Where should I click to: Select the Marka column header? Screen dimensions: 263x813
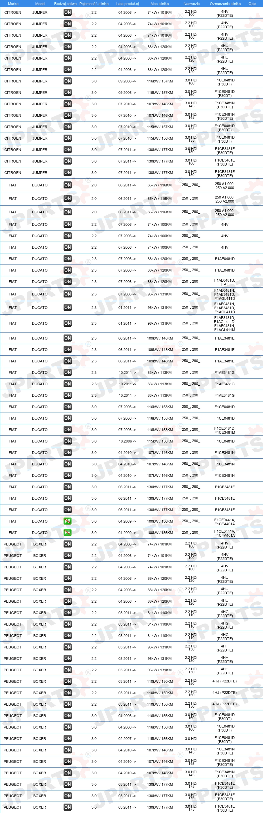click(x=13, y=4)
